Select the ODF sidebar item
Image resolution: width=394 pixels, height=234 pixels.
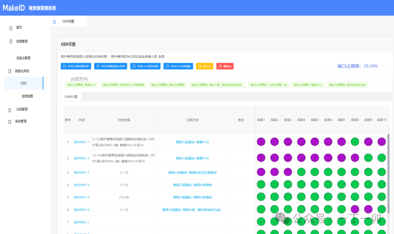pos(24,83)
